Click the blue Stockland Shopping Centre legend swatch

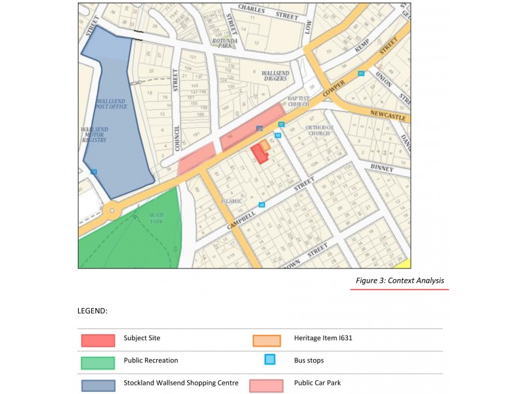click(98, 385)
